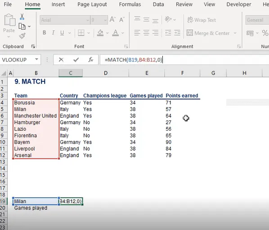Switch to the Formulas tab
This screenshot has width=269, height=230.
point(130,4)
